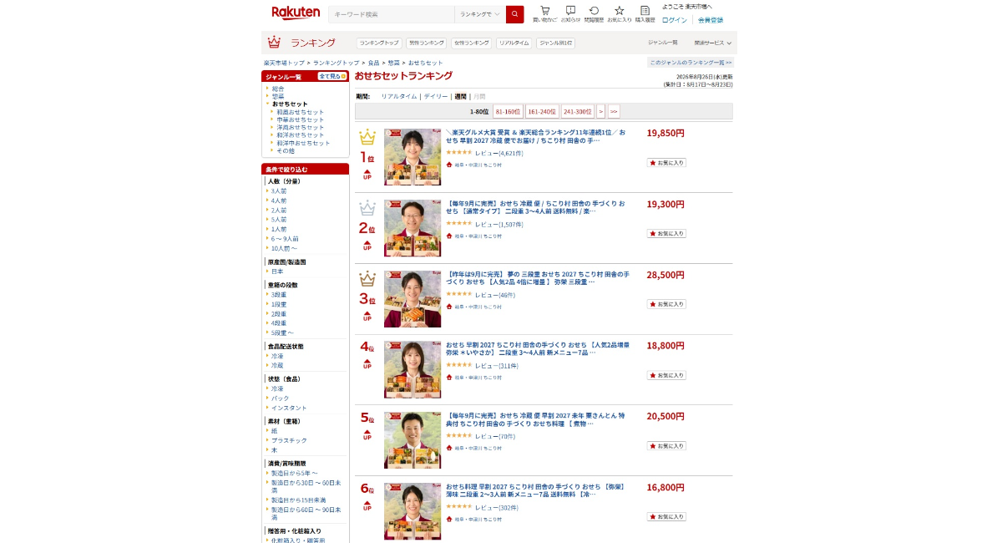Viewport: 1002px width, 543px height.
Task: Click the shop house icon for the 28,500円 item
Action: pos(449,307)
